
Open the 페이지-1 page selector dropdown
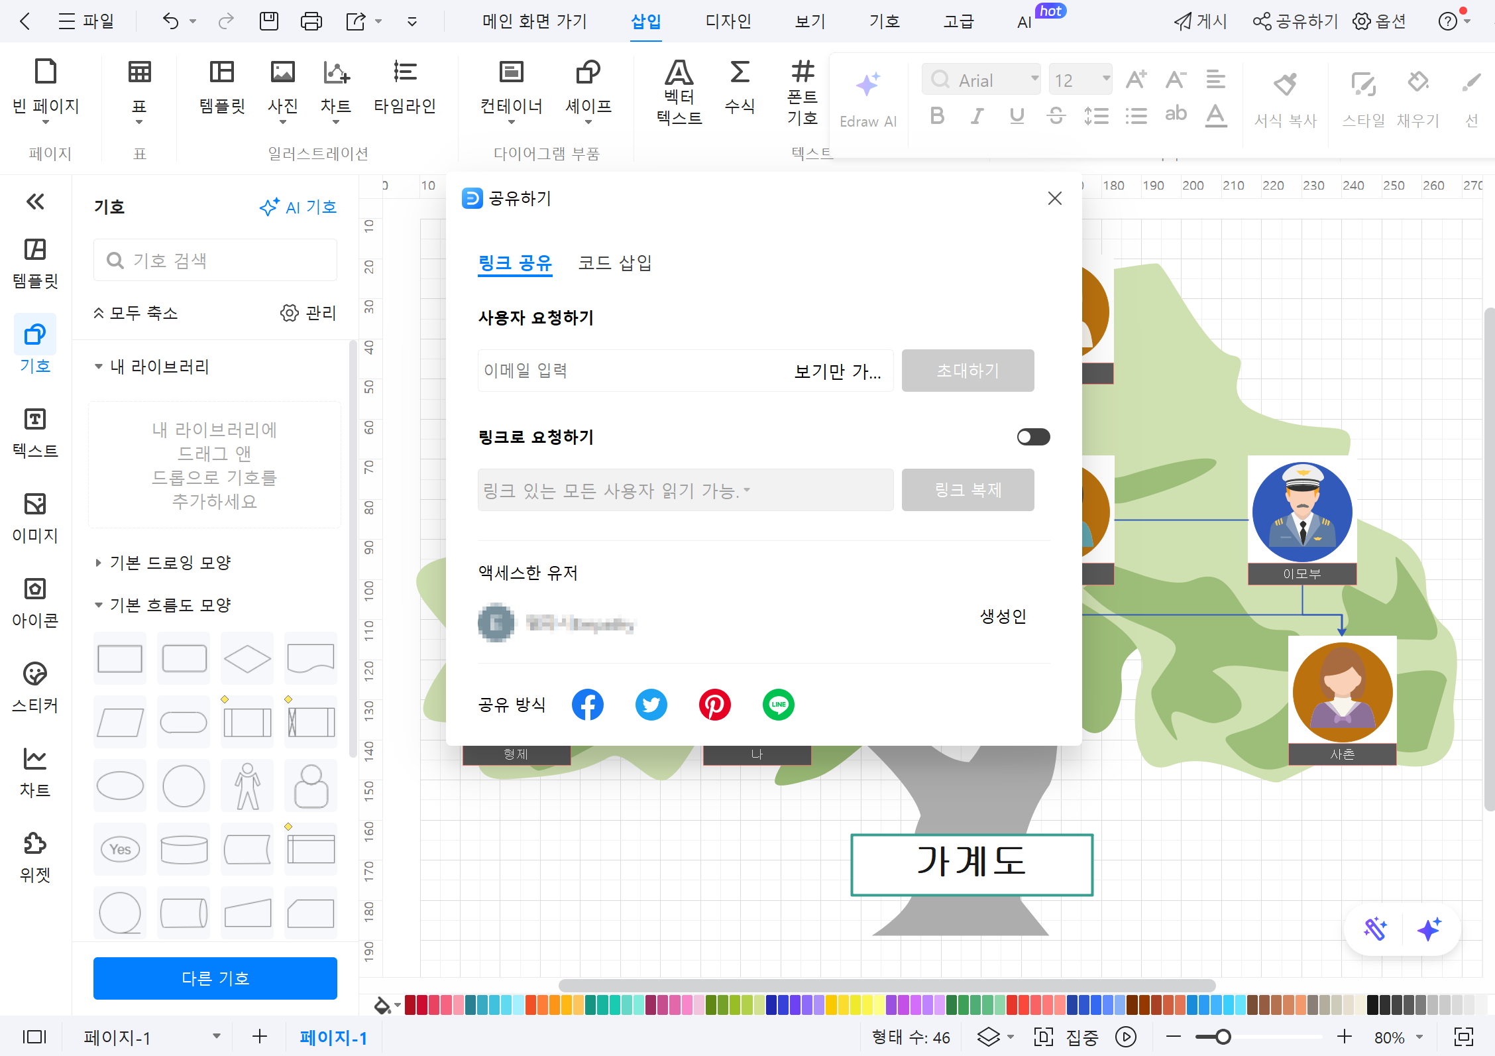pyautogui.click(x=151, y=1037)
